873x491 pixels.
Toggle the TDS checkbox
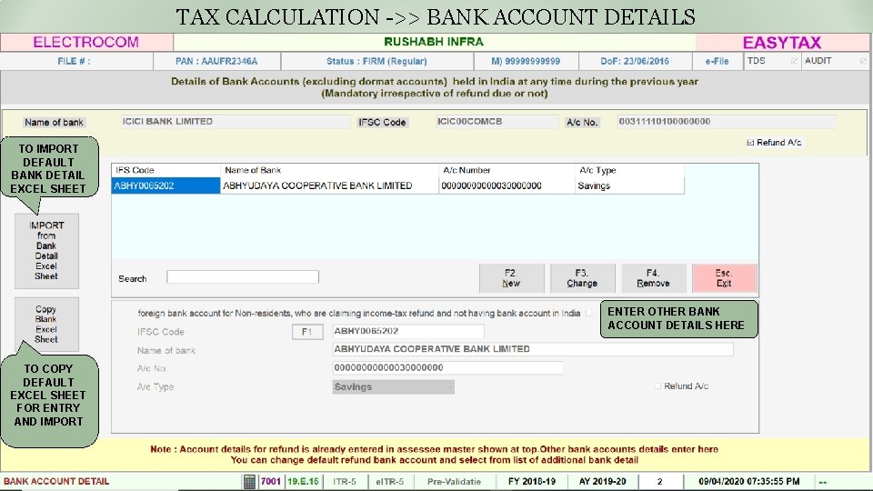click(x=794, y=61)
